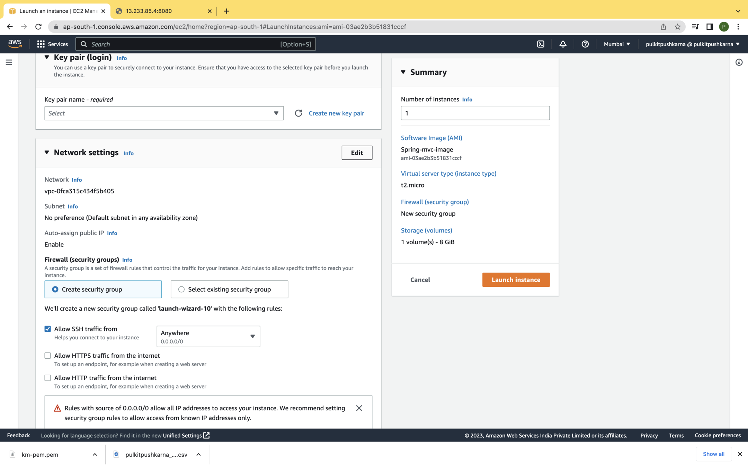This screenshot has width=748, height=467.
Task: Open the AWS support help icon
Action: click(x=585, y=44)
